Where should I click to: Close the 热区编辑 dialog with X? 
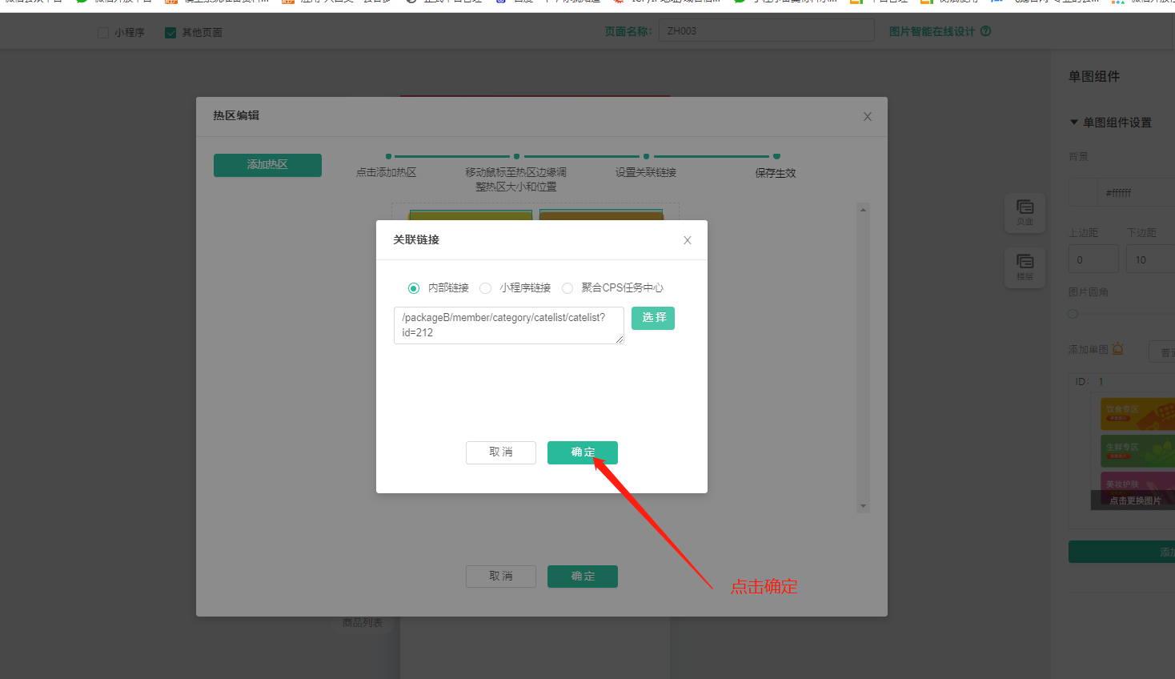click(x=867, y=117)
